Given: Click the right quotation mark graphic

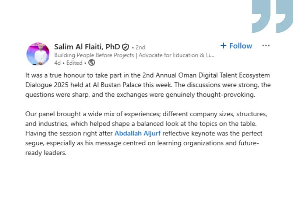Looking at the screenshot, I should (284, 16).
